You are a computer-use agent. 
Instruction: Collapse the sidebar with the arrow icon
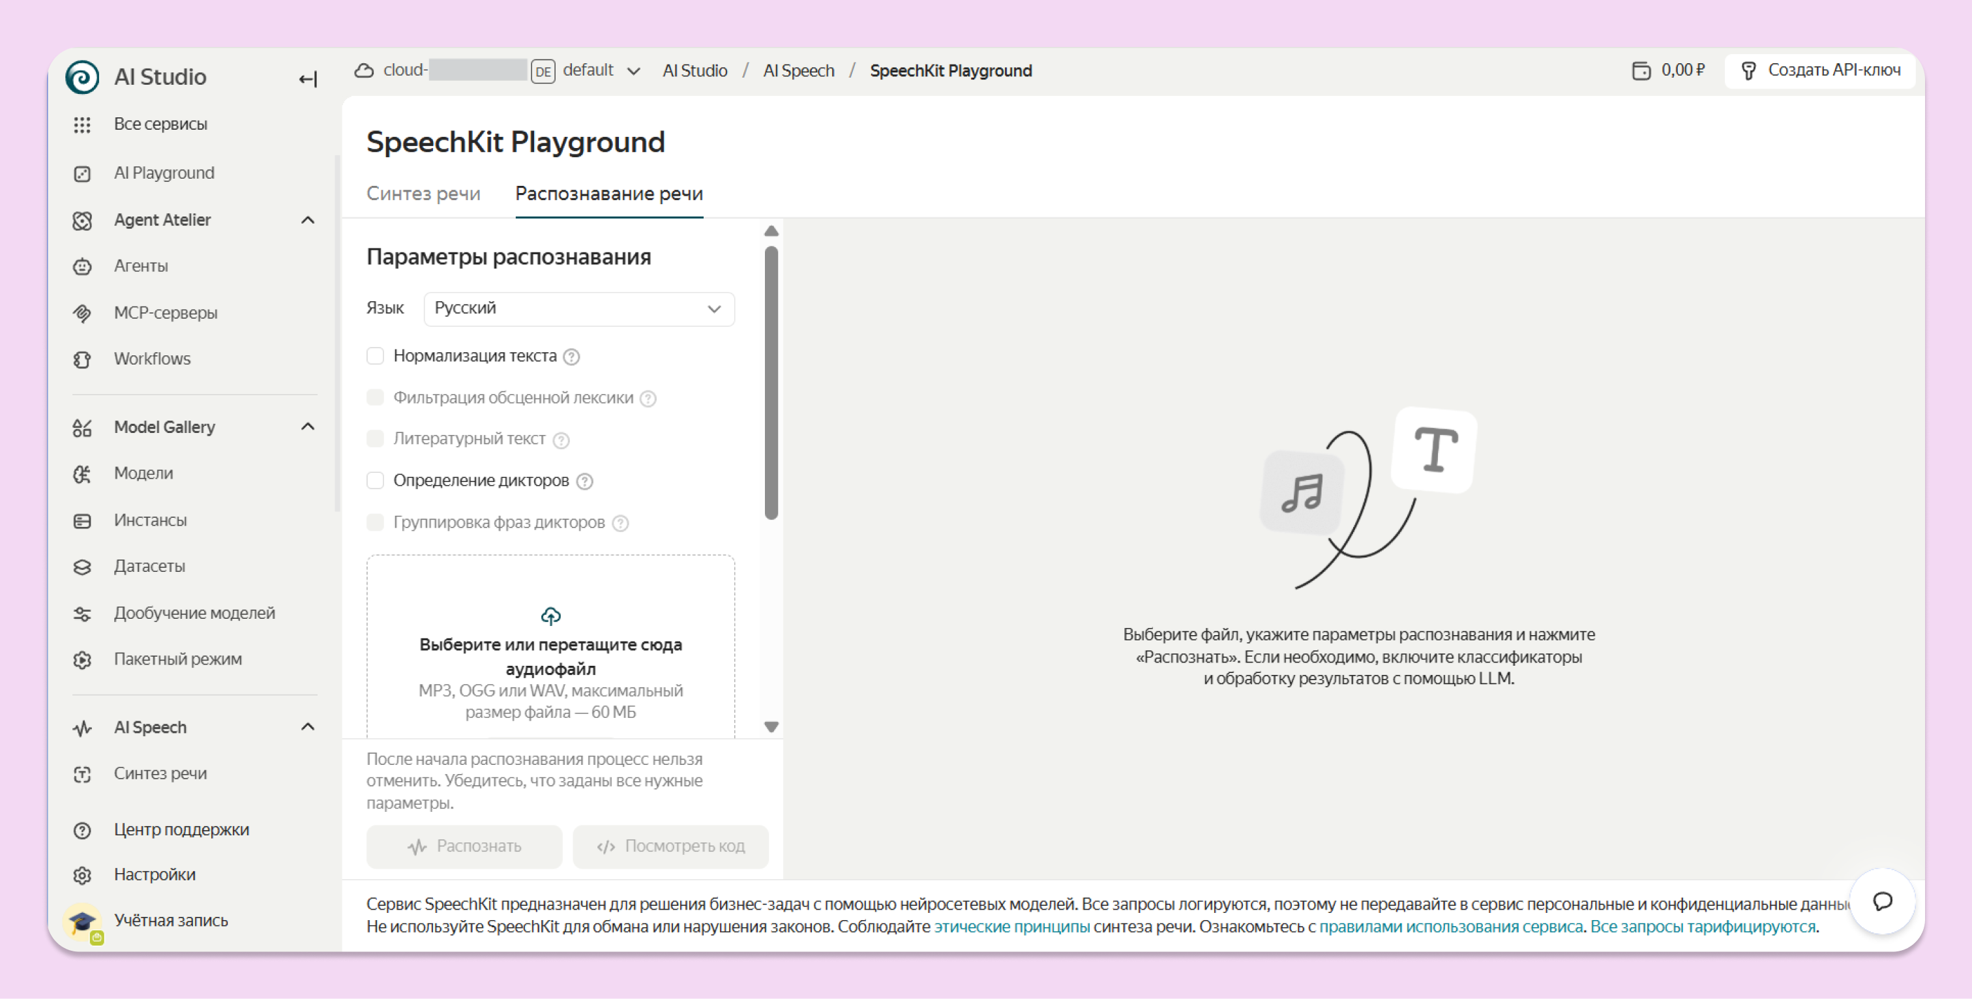(x=308, y=78)
